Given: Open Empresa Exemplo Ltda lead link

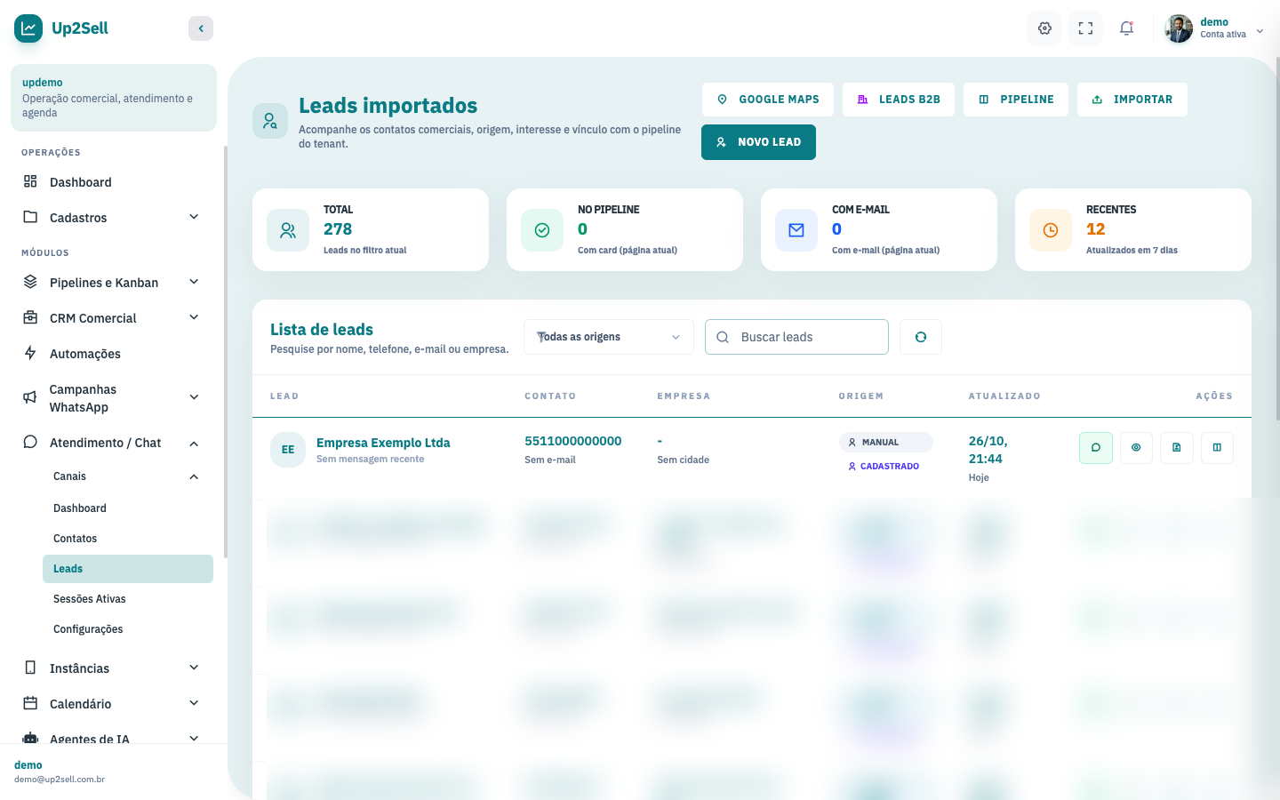Looking at the screenshot, I should [x=383, y=443].
